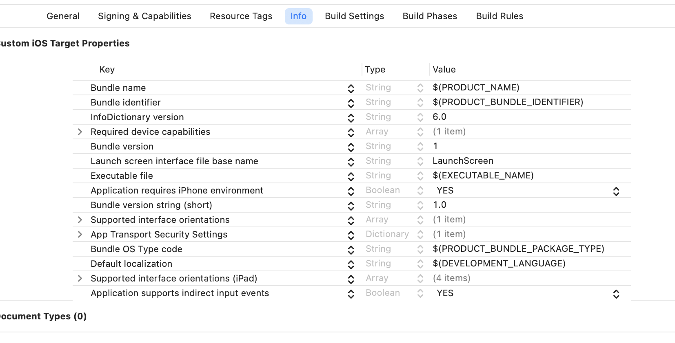Screen dimensions: 675x343
Task: Open type stepper for App Transport Security Settings
Action: point(420,235)
